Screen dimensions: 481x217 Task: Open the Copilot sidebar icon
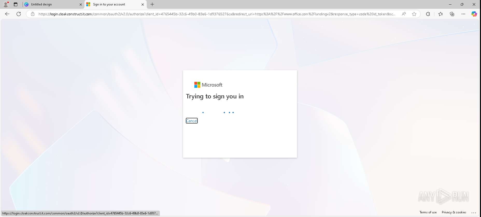pyautogui.click(x=474, y=14)
